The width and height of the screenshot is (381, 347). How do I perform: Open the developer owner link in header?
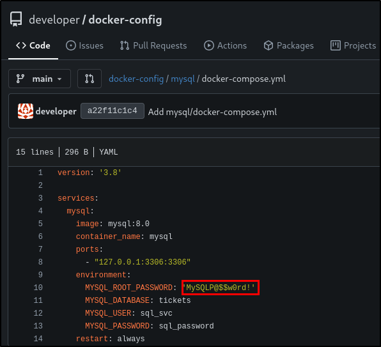click(x=54, y=20)
